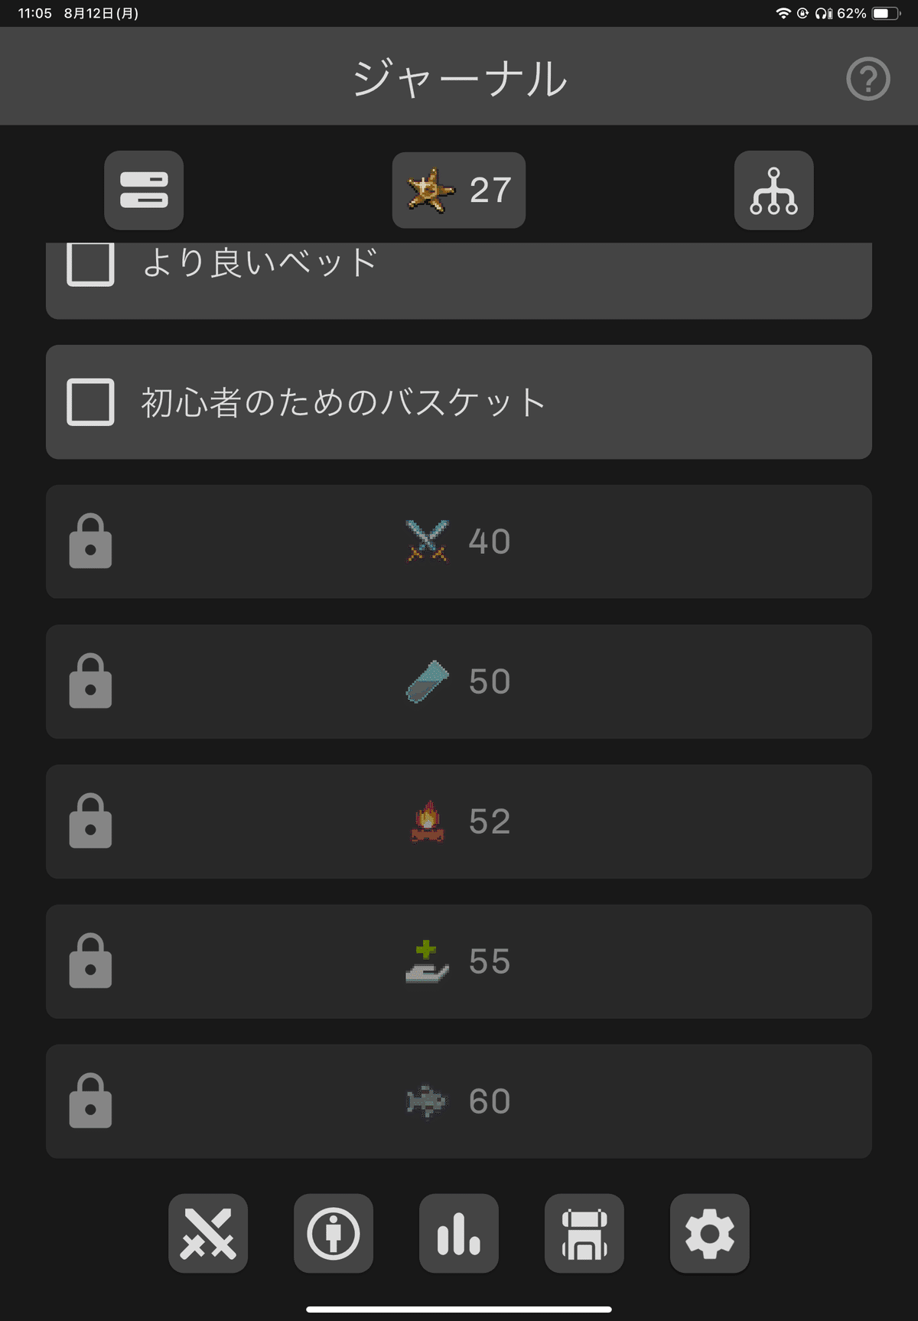Open the locked fish 60 entry

(x=90, y=1101)
